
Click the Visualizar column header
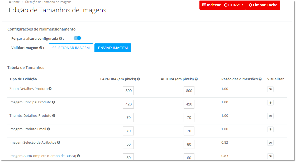point(275,79)
